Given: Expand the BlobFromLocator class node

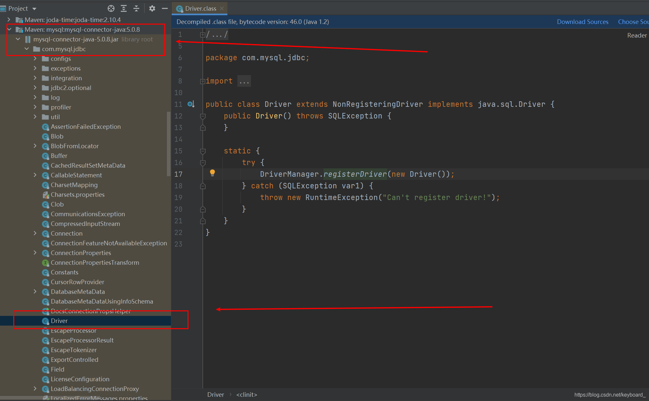Looking at the screenshot, I should (35, 146).
